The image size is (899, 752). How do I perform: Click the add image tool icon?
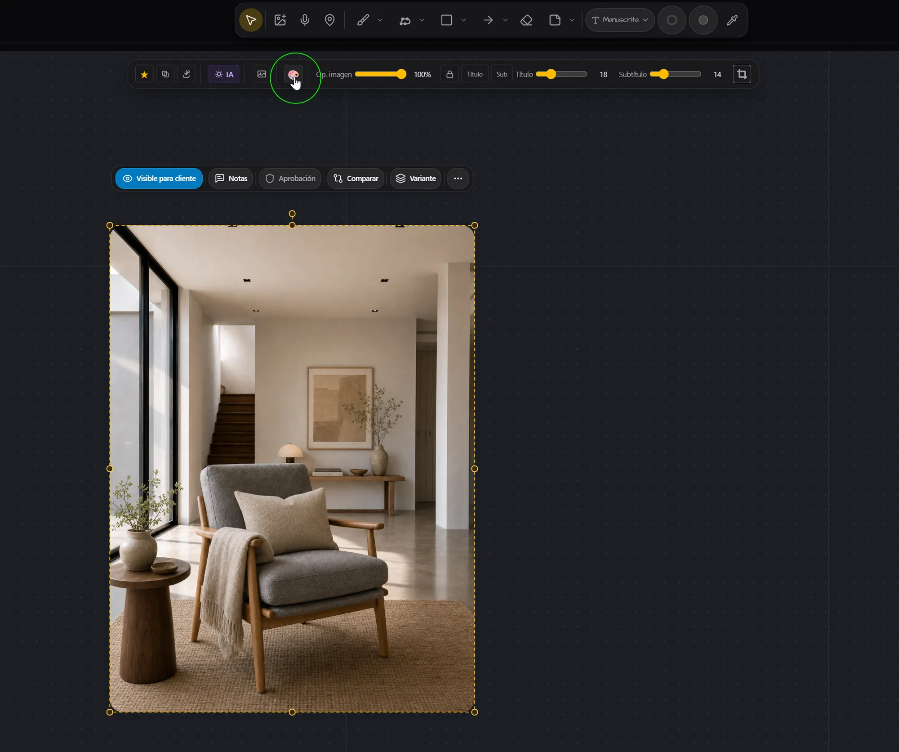pyautogui.click(x=280, y=20)
